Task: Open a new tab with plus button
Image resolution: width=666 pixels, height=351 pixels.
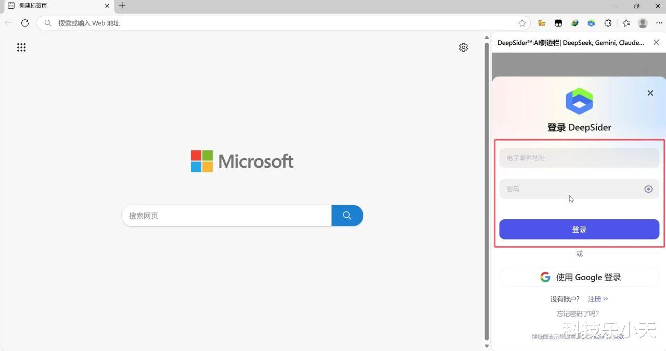Action: tap(122, 6)
